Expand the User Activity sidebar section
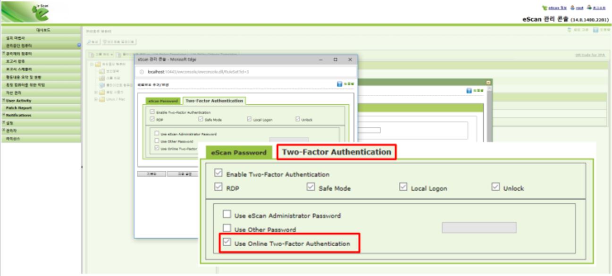612x276 pixels. pyautogui.click(x=3, y=100)
